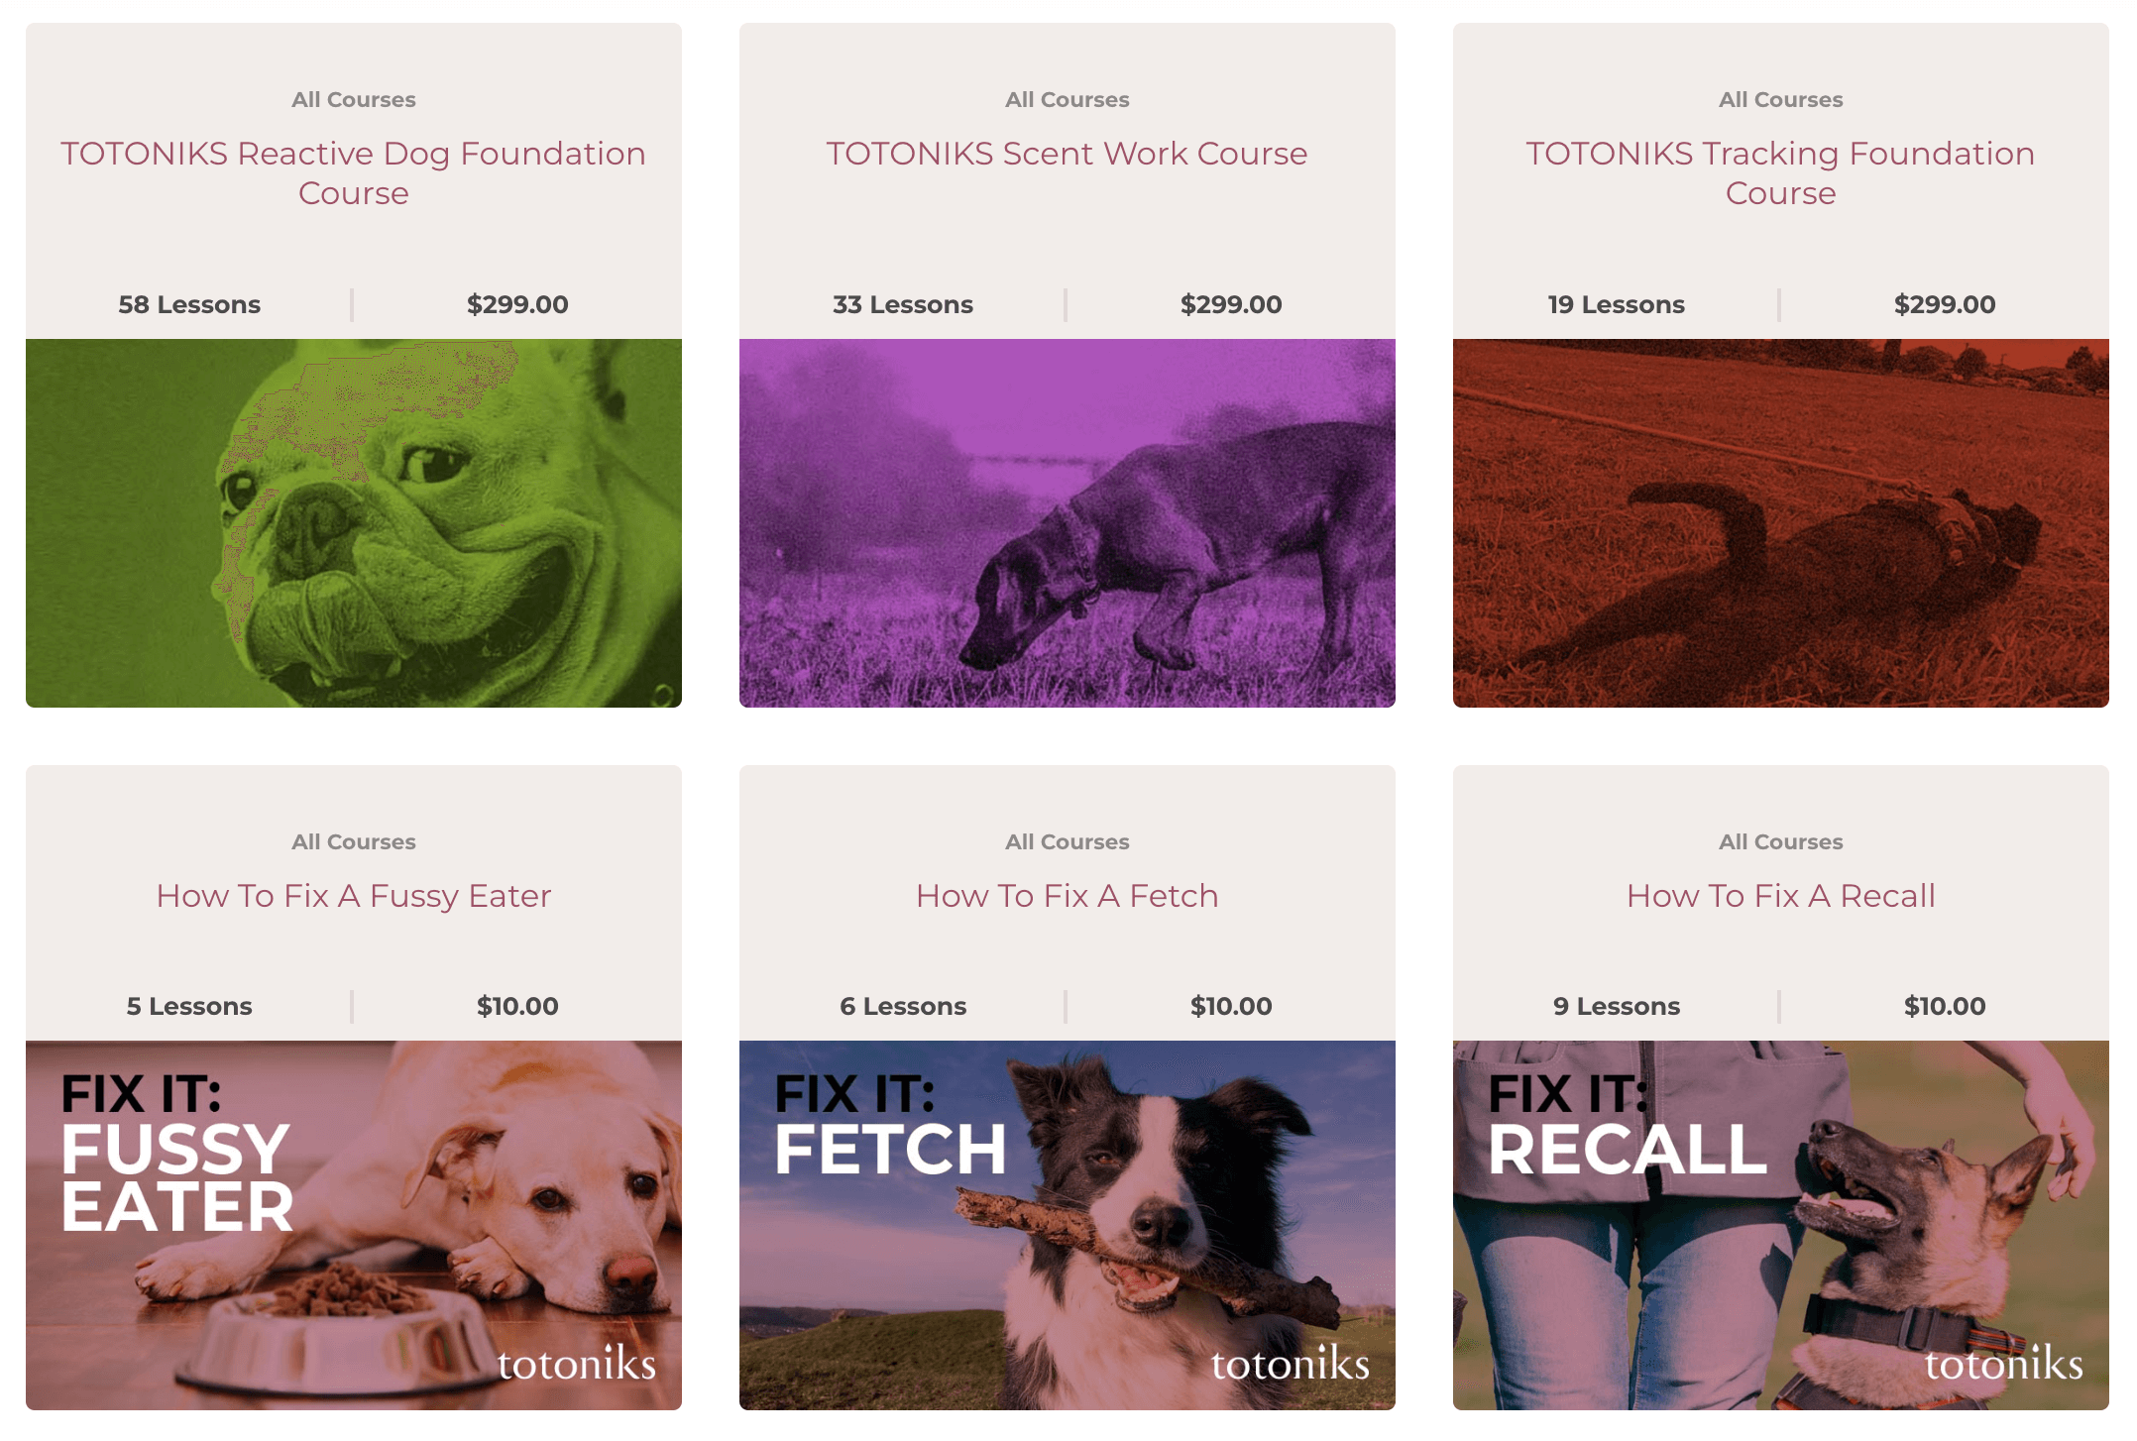Viewport: 2137px width, 1441px height.
Task: Select All Courses label above Fussy Eater
Action: click(353, 841)
